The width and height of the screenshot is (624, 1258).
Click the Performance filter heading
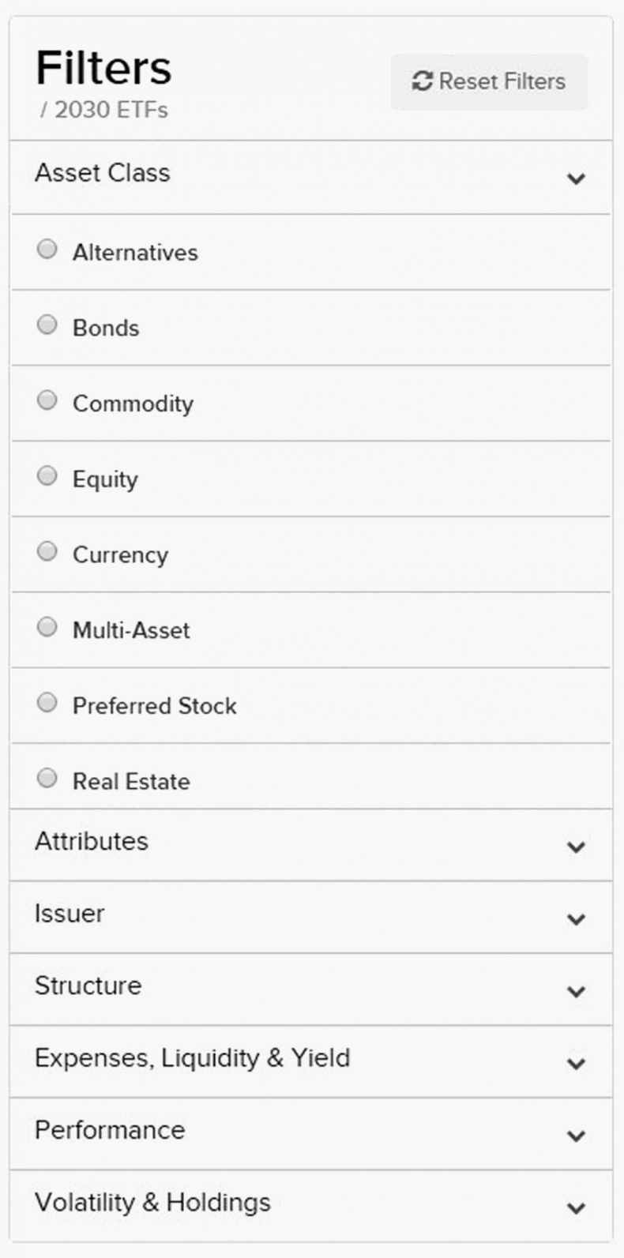tap(110, 1130)
